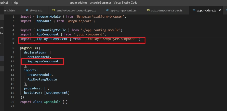Click the '@NgModule' decorator on line 8
The height and width of the screenshot is (111, 227).
(x=29, y=48)
